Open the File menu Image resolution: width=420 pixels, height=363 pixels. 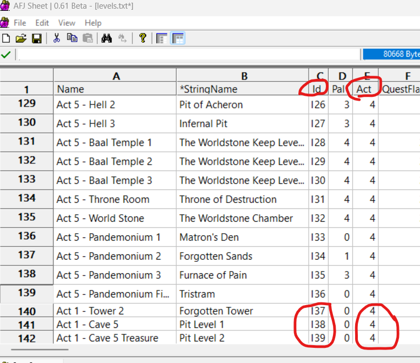[20, 23]
